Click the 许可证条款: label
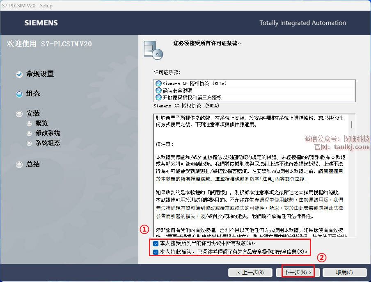 [x=167, y=72]
